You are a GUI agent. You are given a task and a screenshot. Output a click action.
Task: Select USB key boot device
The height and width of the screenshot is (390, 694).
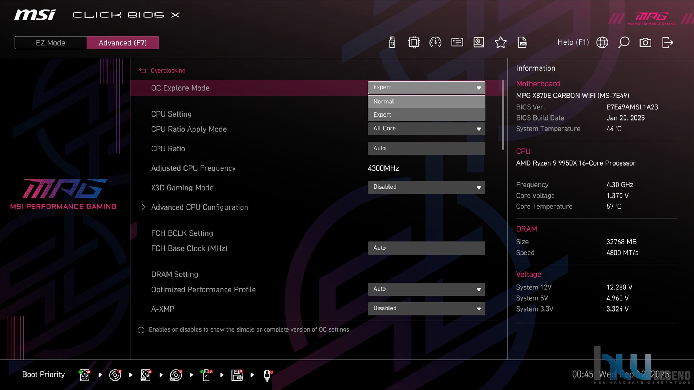click(x=206, y=375)
